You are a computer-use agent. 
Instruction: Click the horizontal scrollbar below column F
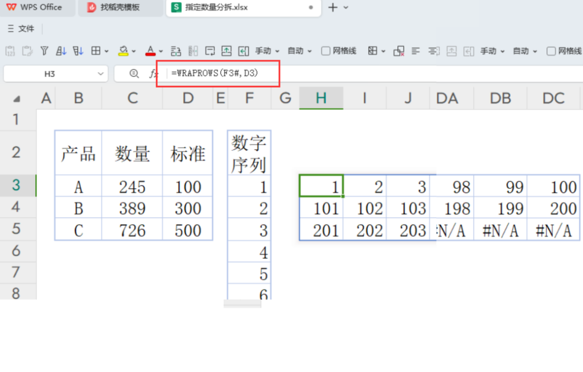(243, 304)
